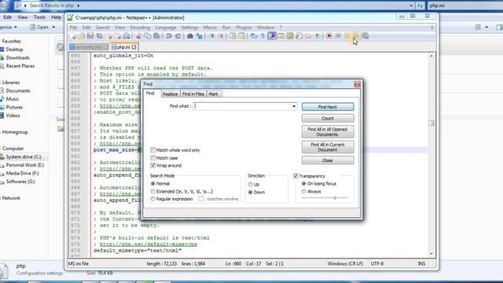Open the Explorer Open button dropdown arrow

pyautogui.click(x=53, y=28)
